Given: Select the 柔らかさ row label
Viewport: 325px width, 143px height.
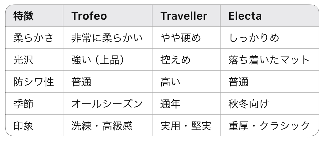Looking at the screenshot, I should click(x=33, y=38).
